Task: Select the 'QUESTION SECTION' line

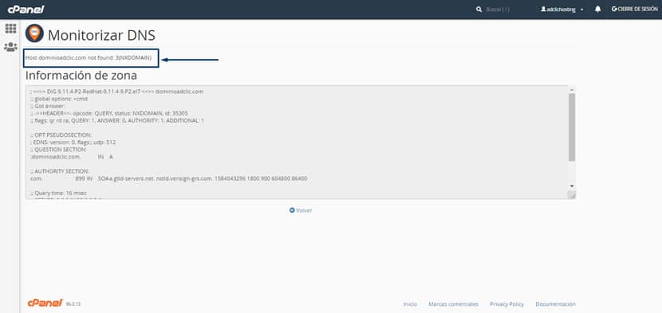Action: coord(59,149)
